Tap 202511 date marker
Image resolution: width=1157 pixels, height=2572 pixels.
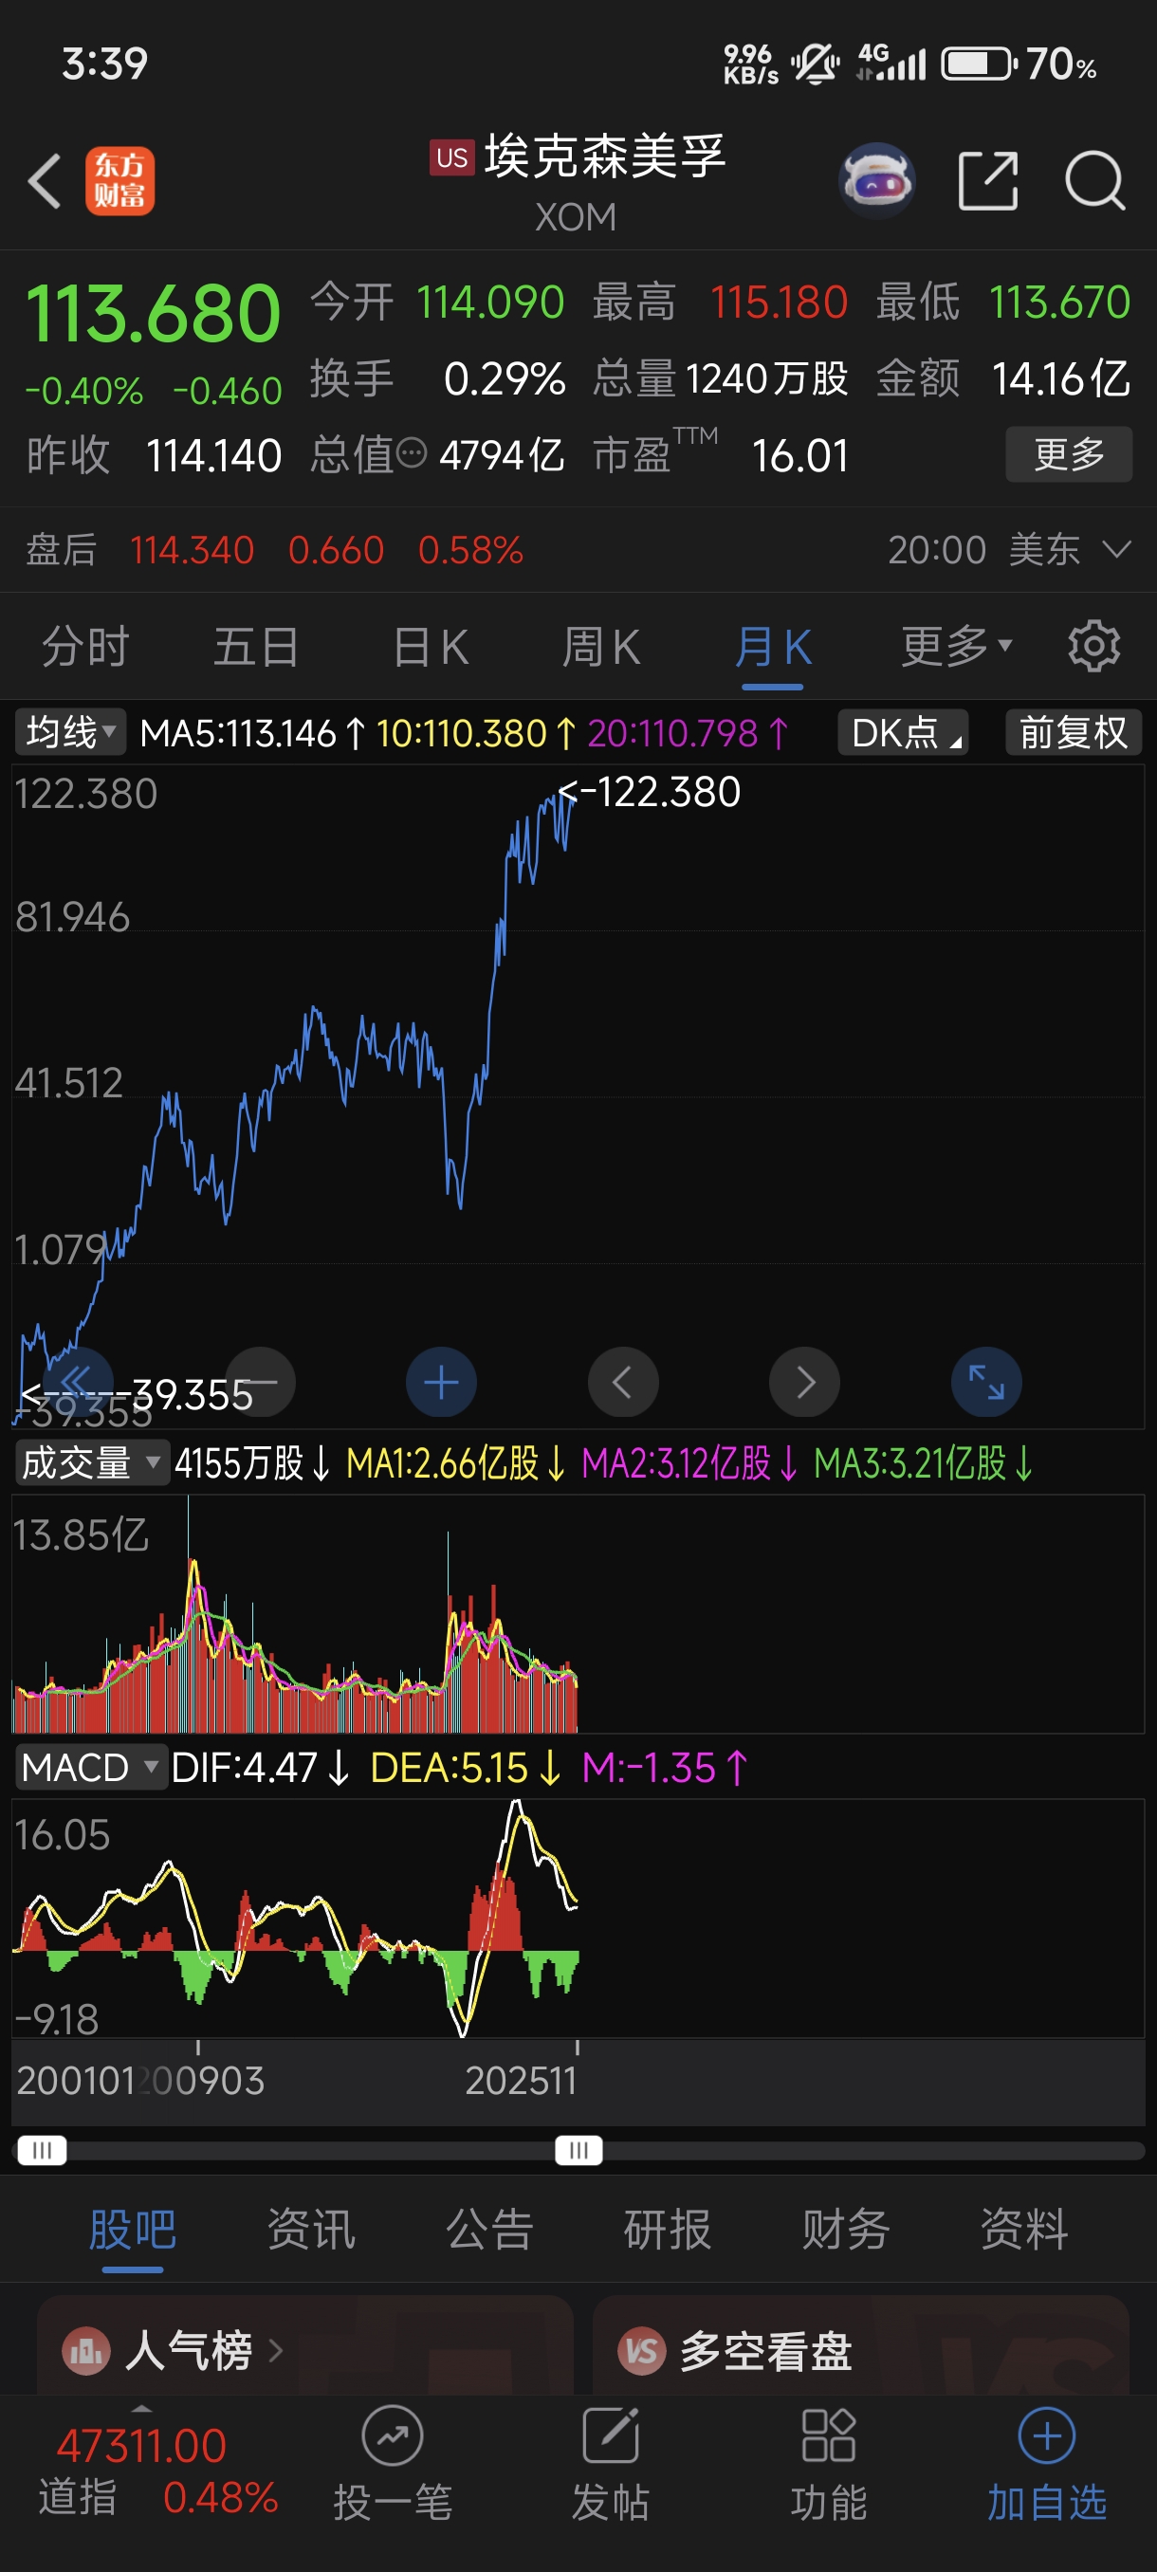point(520,2080)
